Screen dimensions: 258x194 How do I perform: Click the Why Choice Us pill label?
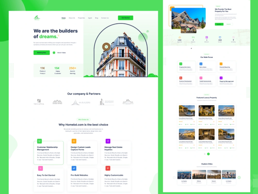(83, 120)
